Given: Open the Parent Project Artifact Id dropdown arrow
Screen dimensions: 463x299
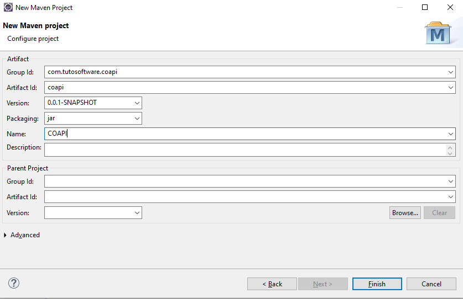Looking at the screenshot, I should [x=451, y=196].
